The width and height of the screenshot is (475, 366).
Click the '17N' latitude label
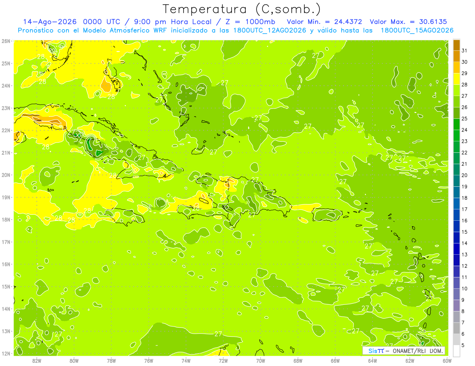pos(6,242)
